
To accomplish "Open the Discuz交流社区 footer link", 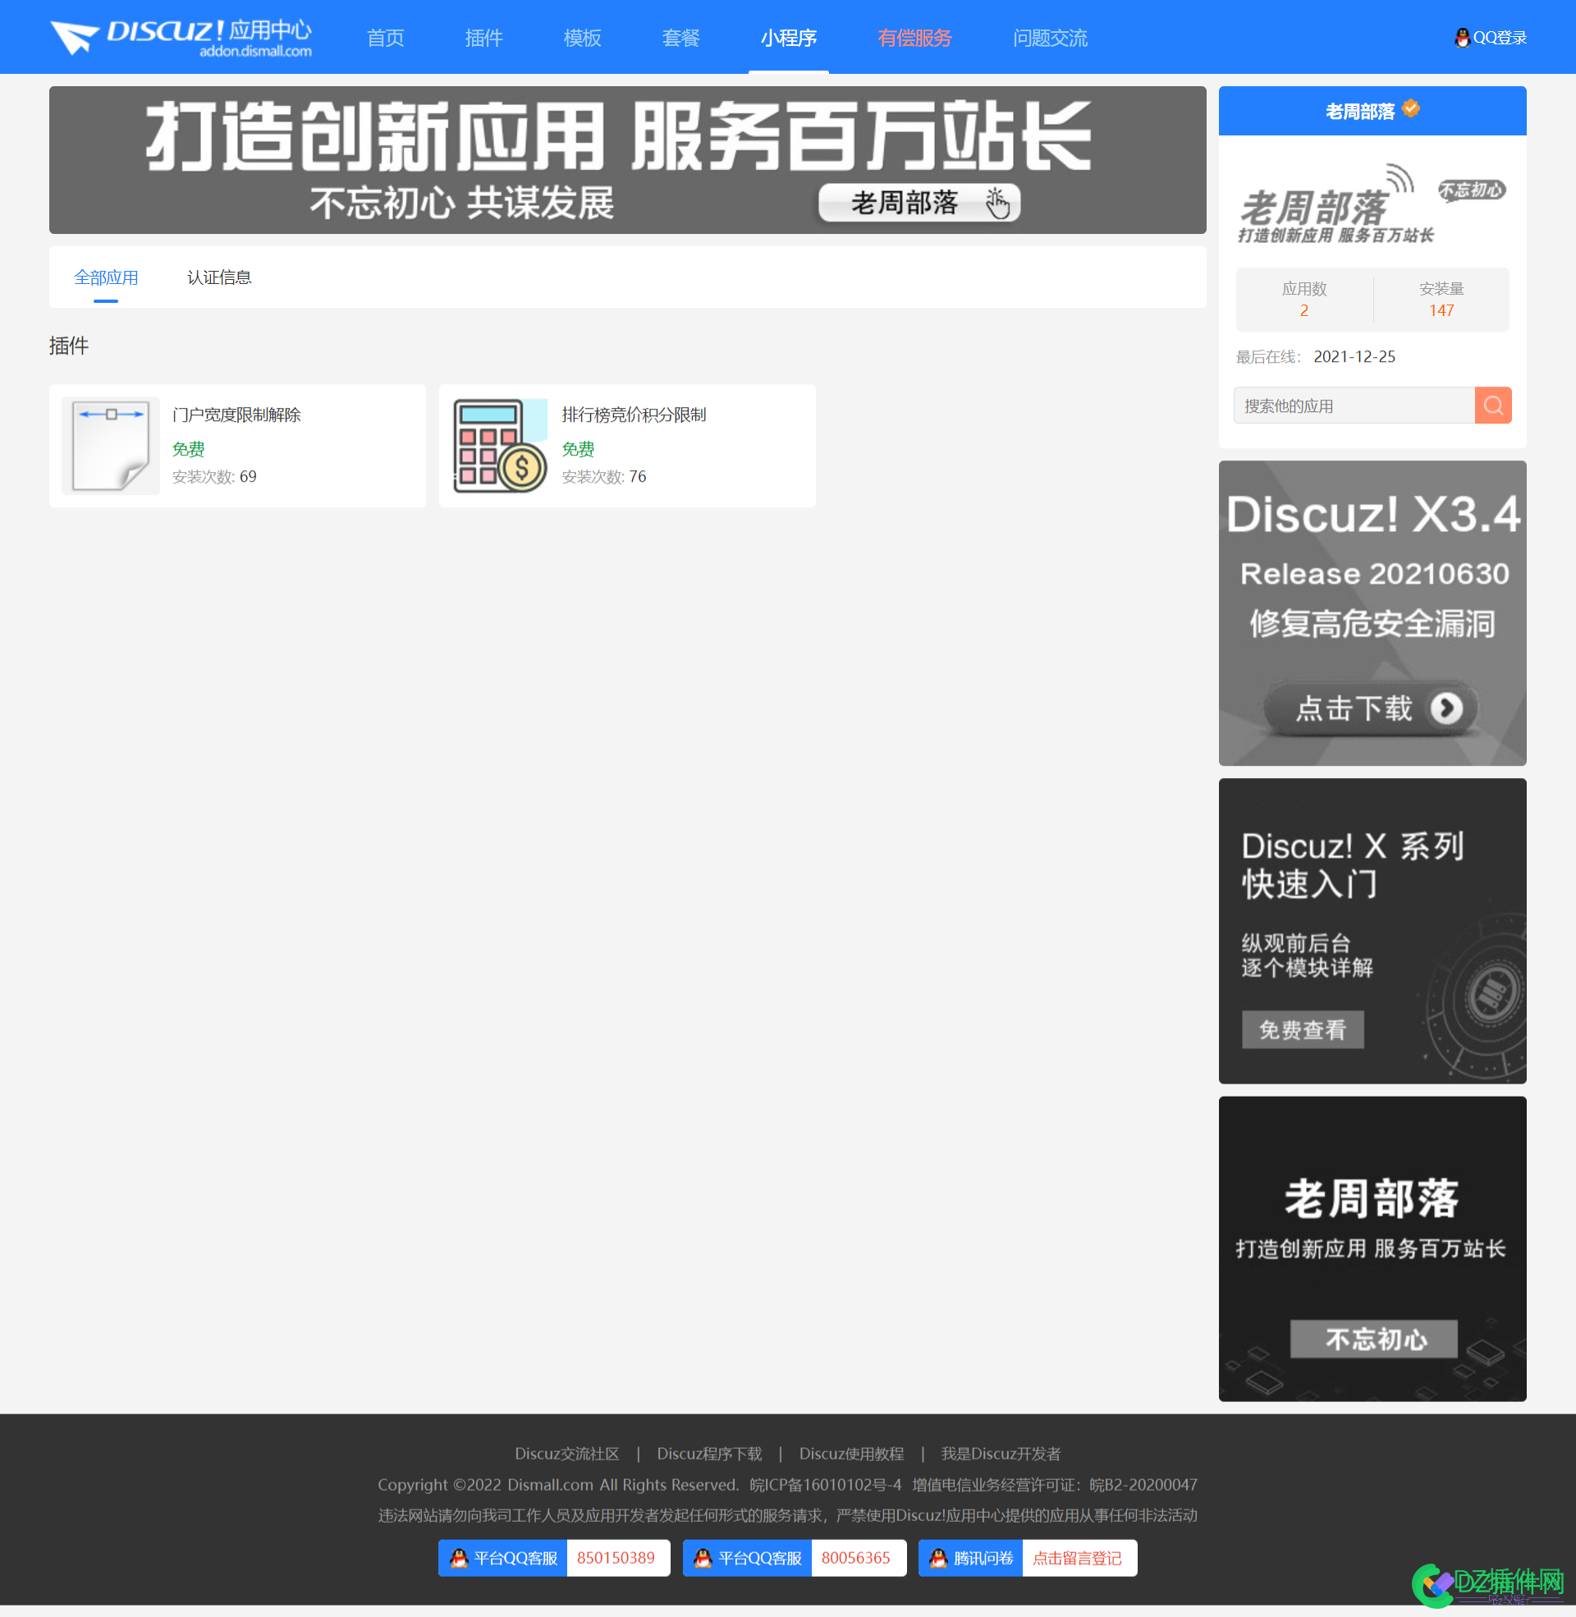I will point(567,1454).
